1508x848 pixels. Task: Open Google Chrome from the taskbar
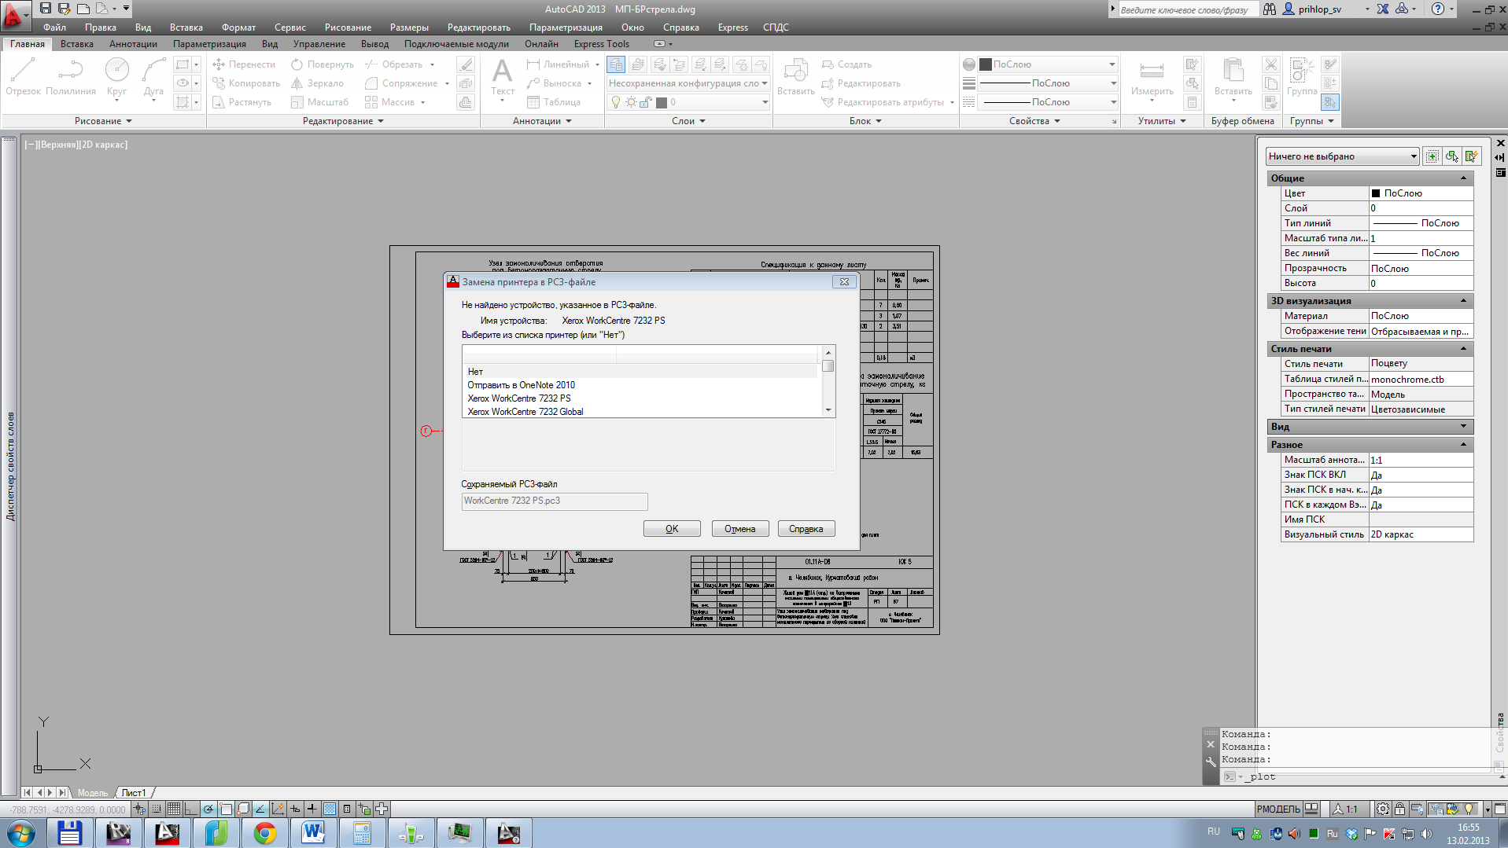coord(264,833)
